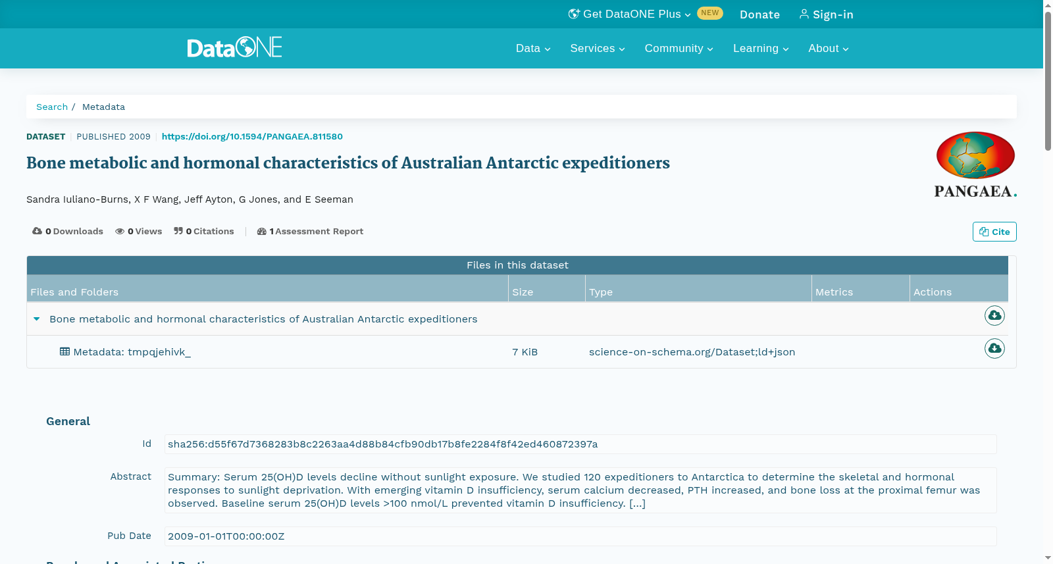Open the Data menu
The image size is (1053, 564).
533,49
